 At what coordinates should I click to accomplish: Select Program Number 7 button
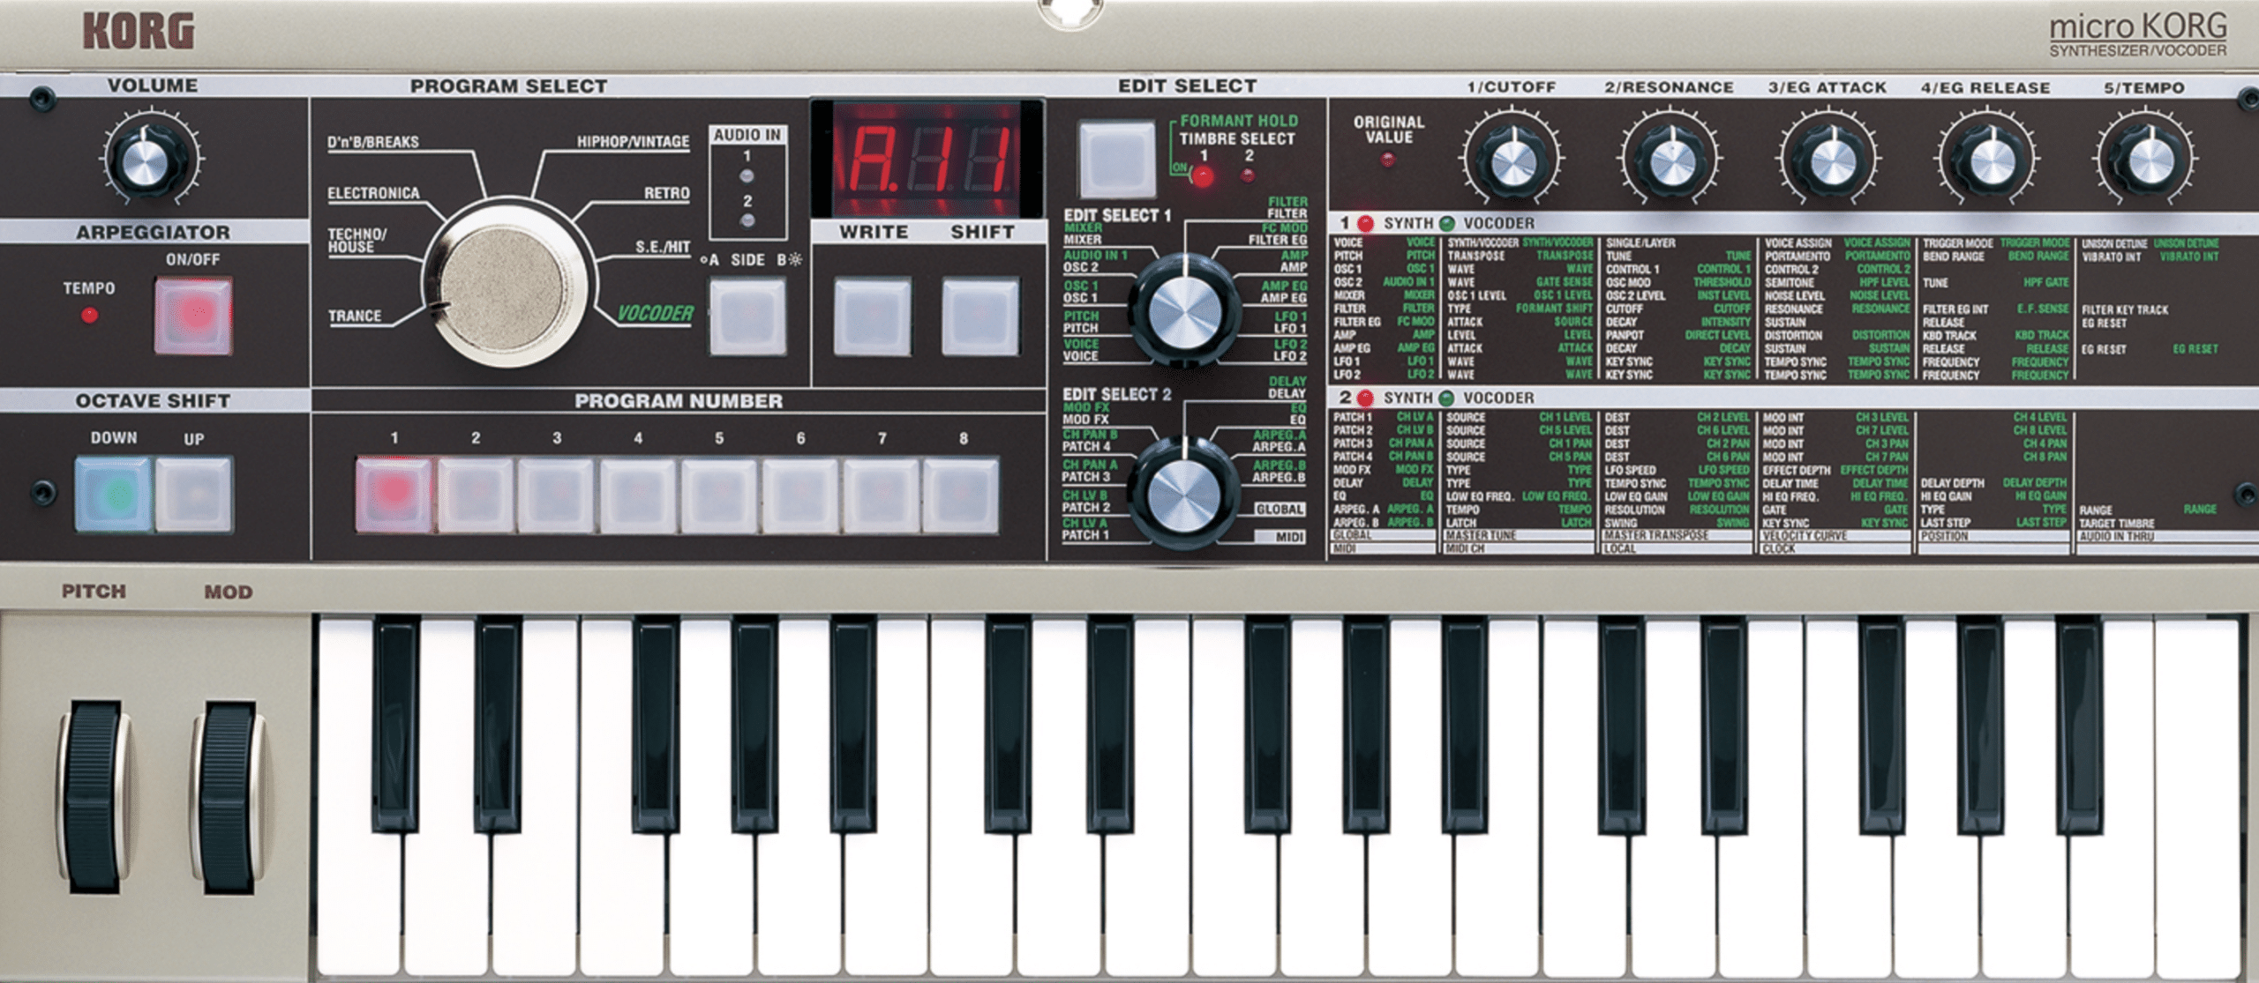[882, 494]
